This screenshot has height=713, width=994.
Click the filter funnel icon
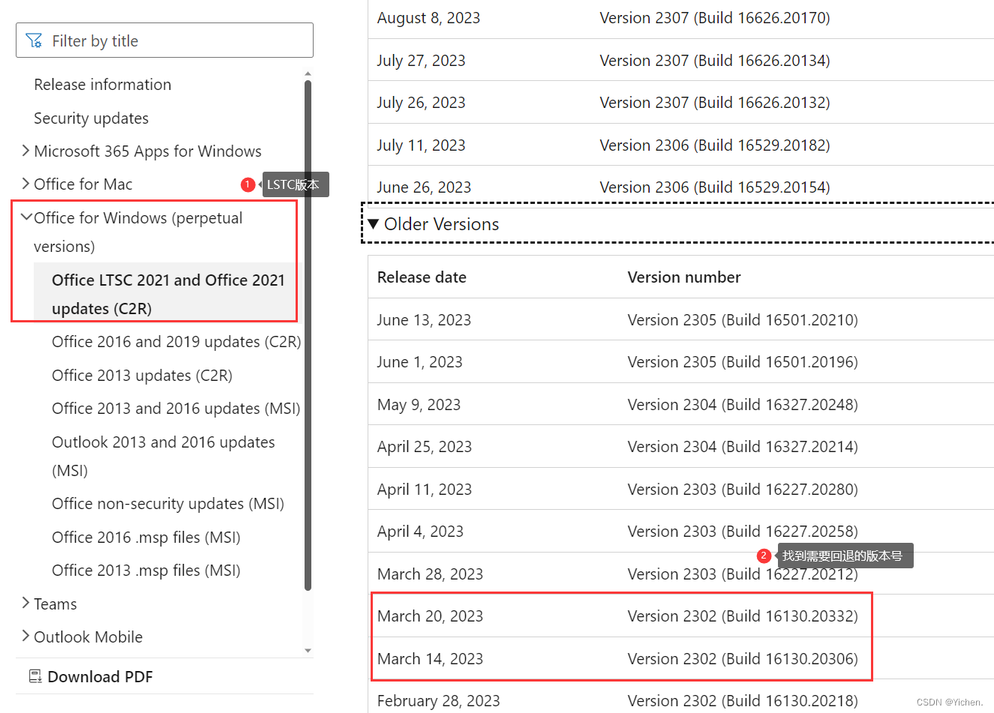pyautogui.click(x=34, y=40)
